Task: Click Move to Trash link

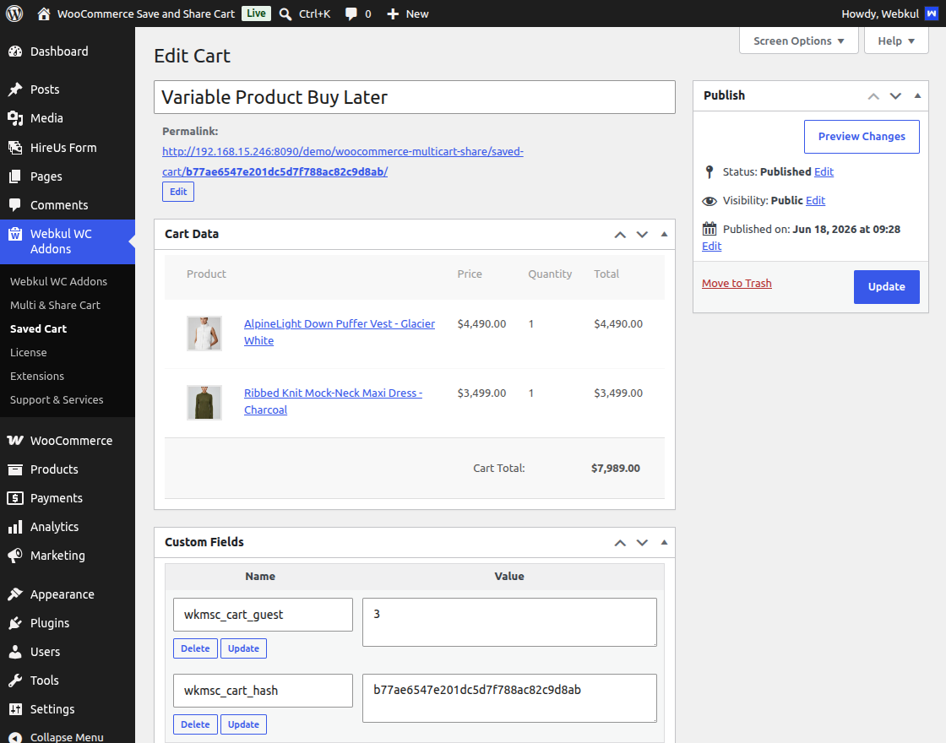Action: (737, 284)
